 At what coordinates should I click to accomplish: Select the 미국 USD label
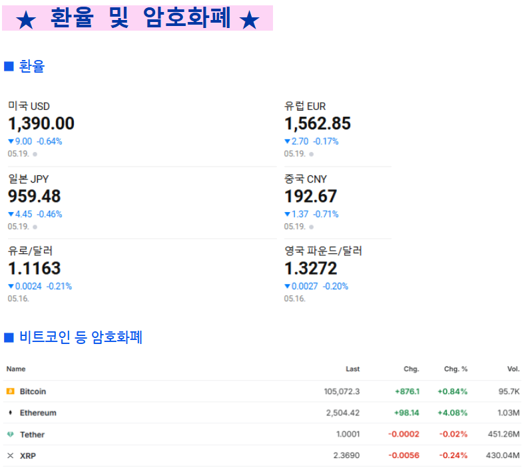coord(29,106)
